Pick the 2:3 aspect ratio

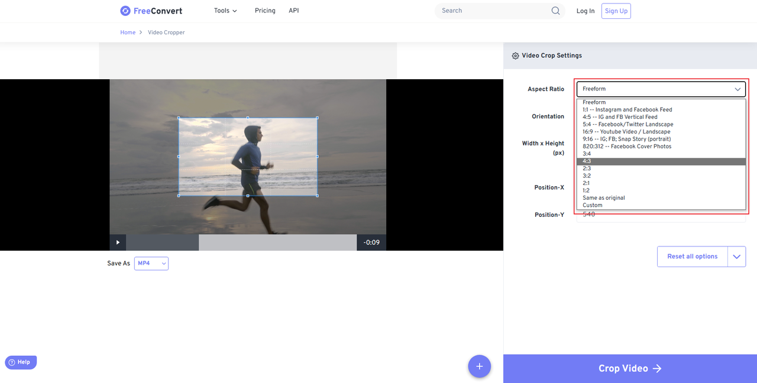661,168
